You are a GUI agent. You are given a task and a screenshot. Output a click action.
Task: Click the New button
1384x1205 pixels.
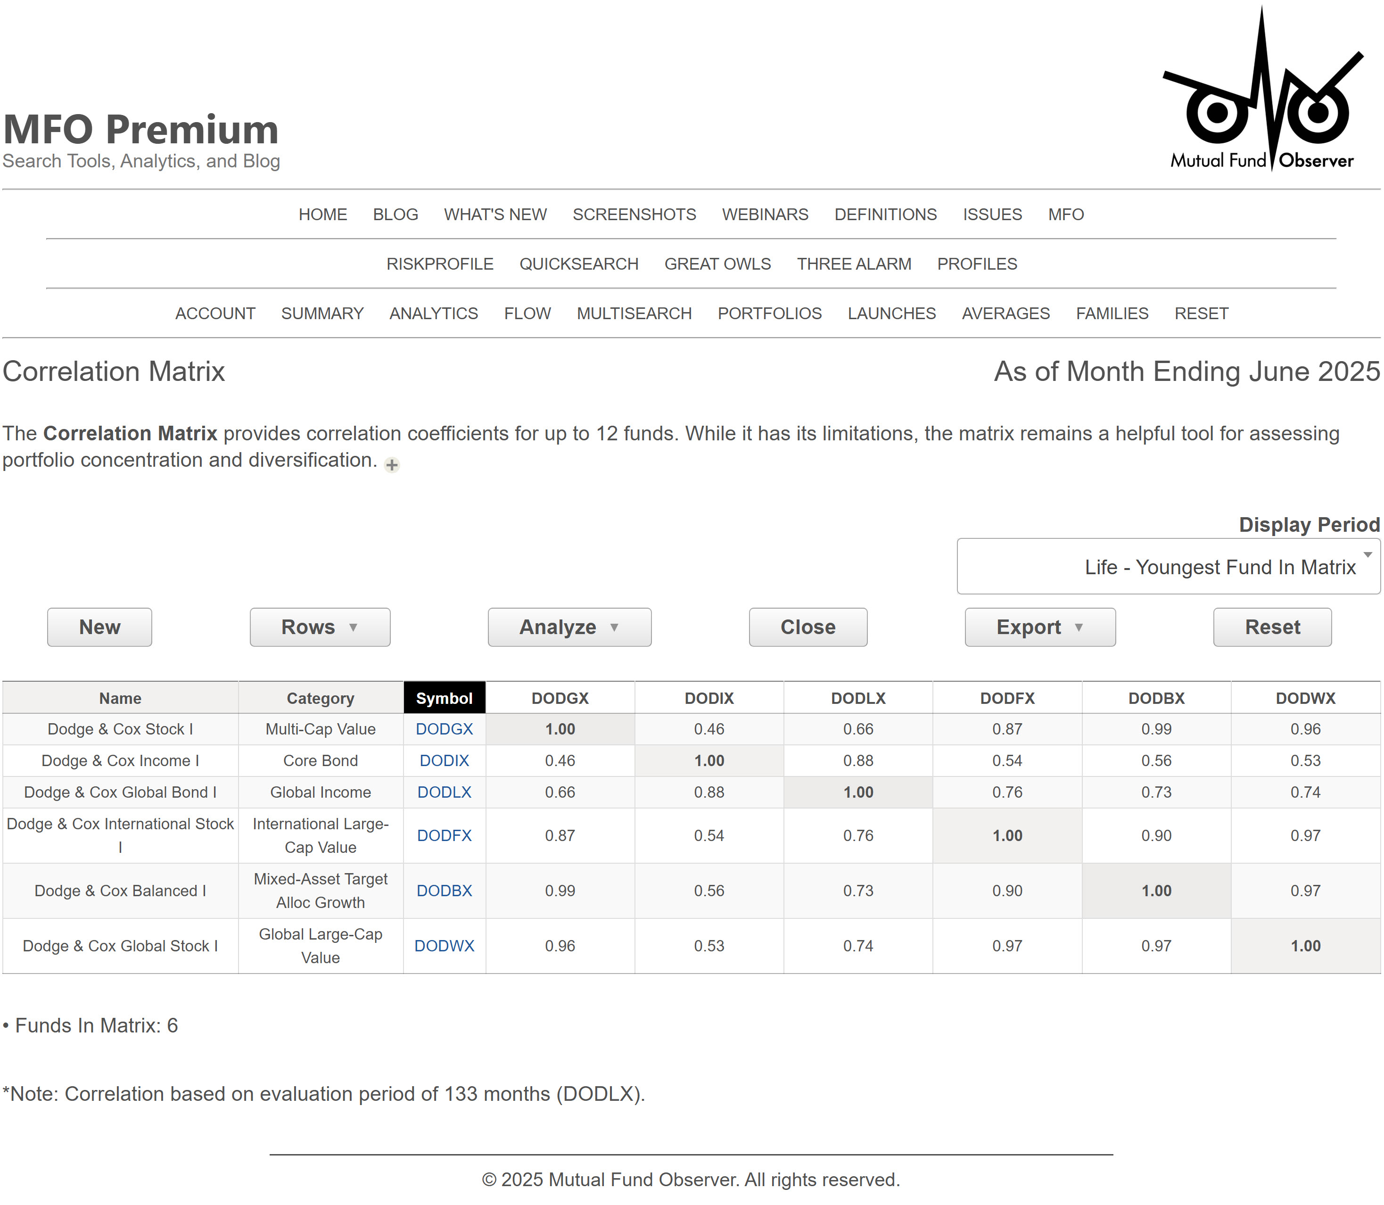point(99,627)
